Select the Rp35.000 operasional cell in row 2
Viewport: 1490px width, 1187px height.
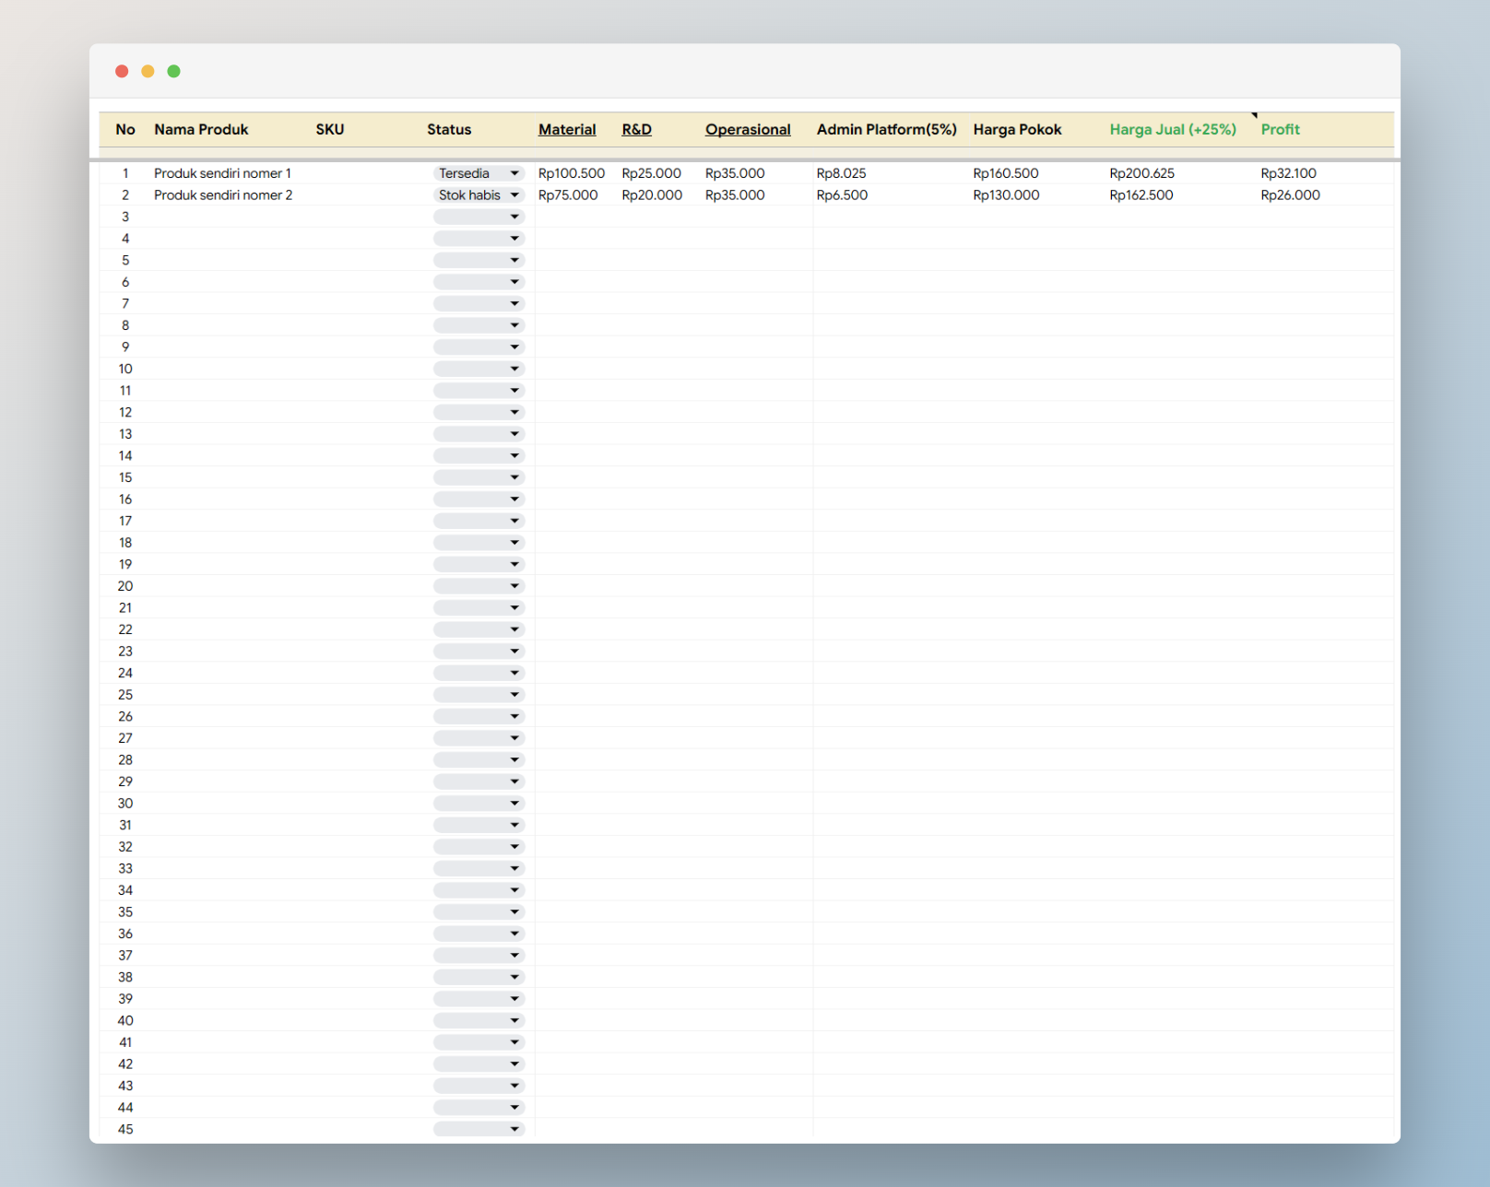coord(735,195)
